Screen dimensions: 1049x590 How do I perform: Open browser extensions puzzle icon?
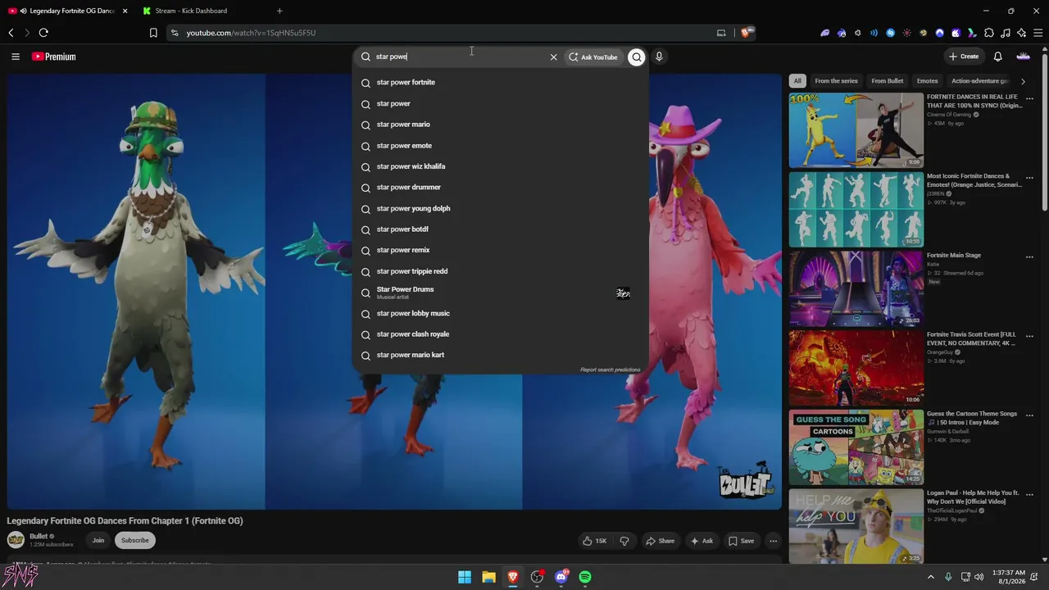[989, 33]
